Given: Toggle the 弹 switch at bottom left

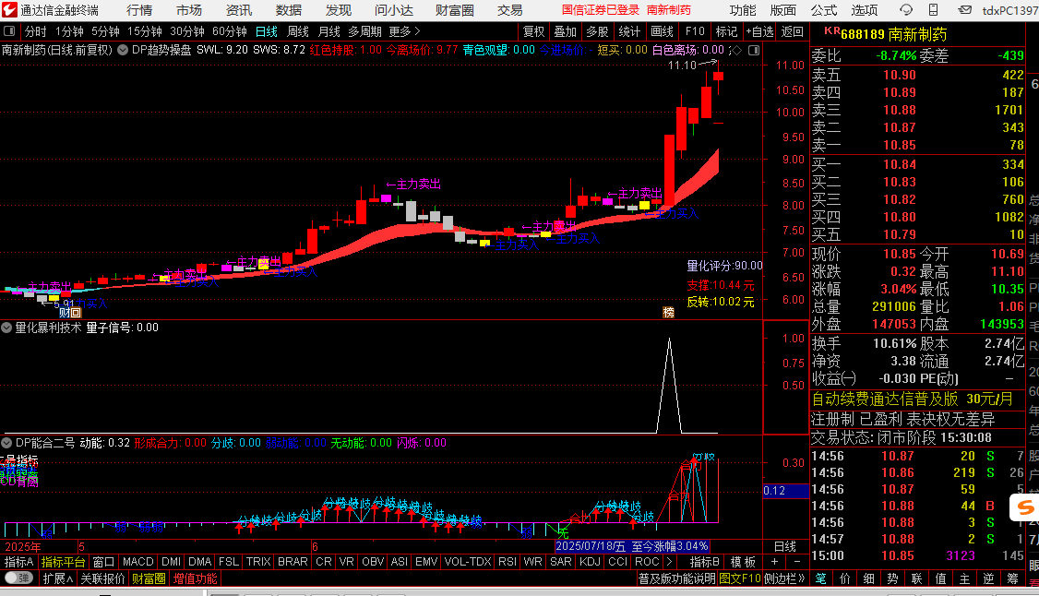Looking at the screenshot, I should click(x=18, y=578).
